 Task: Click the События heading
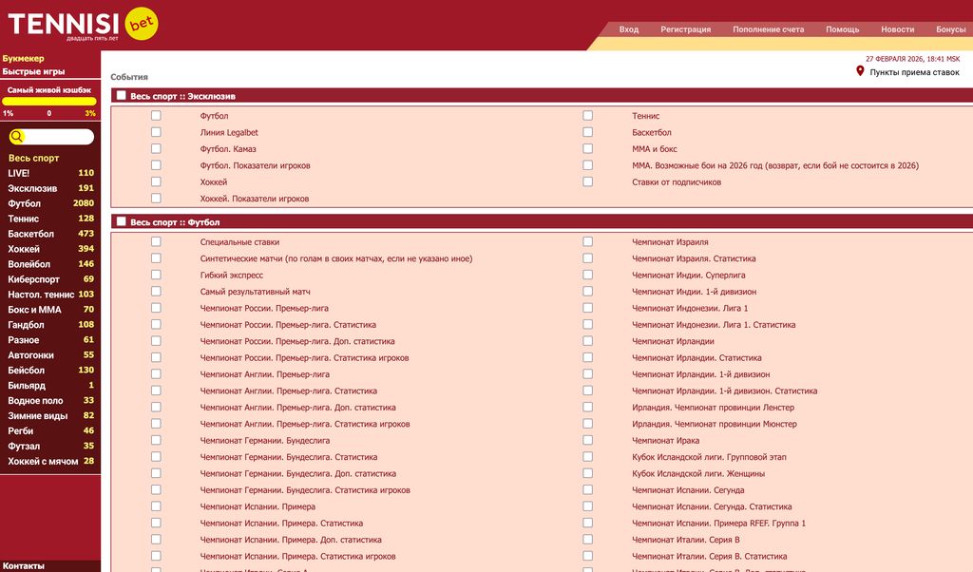129,77
